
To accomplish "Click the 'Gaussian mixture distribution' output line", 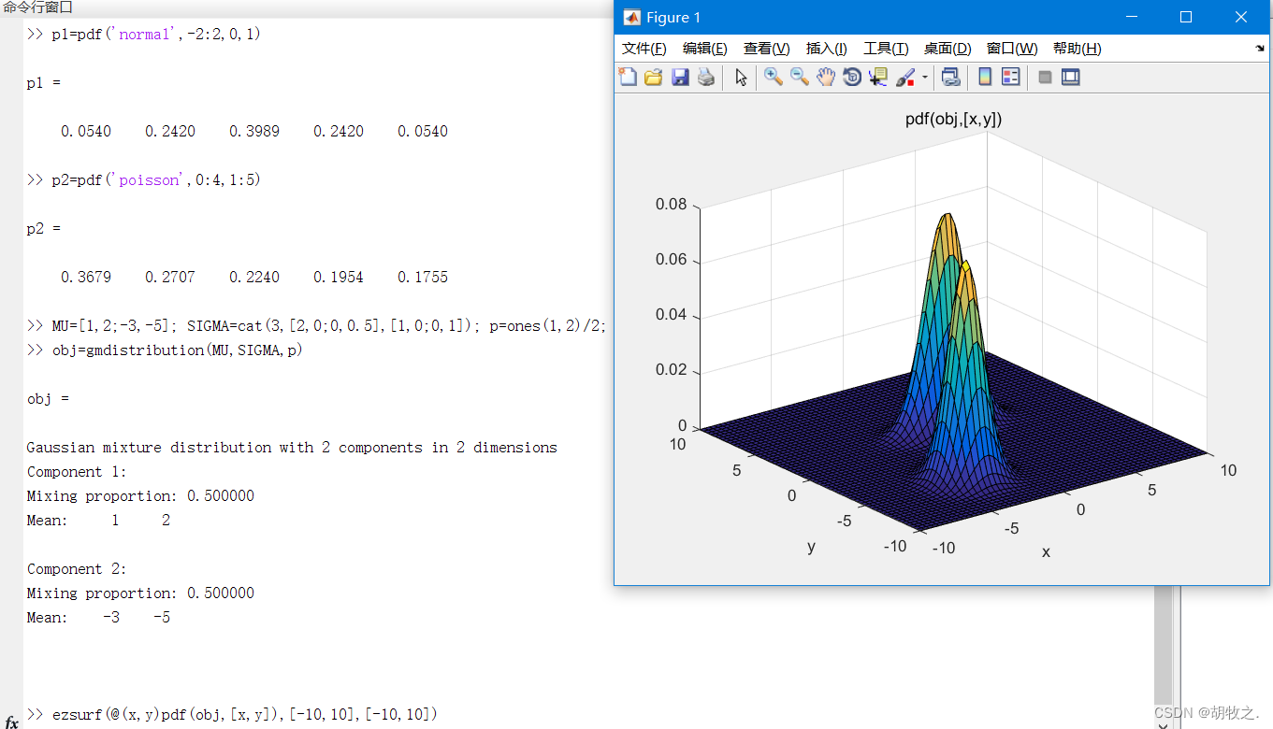I will click(x=292, y=448).
